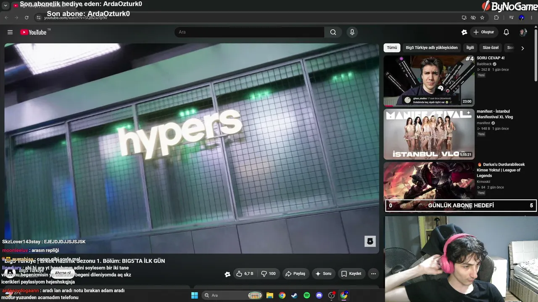Screen dimensions: 538x302
Task: Open the browser tab search dropdown
Action: (x=5, y=5)
